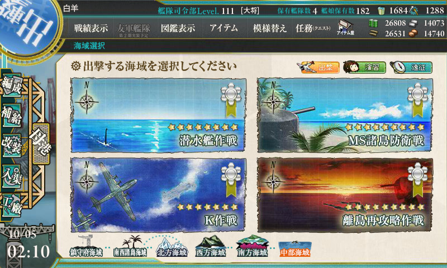Choose the 潜水艦作戦 map thumbnail
This screenshot has height=268, width=447.
pos(159,115)
